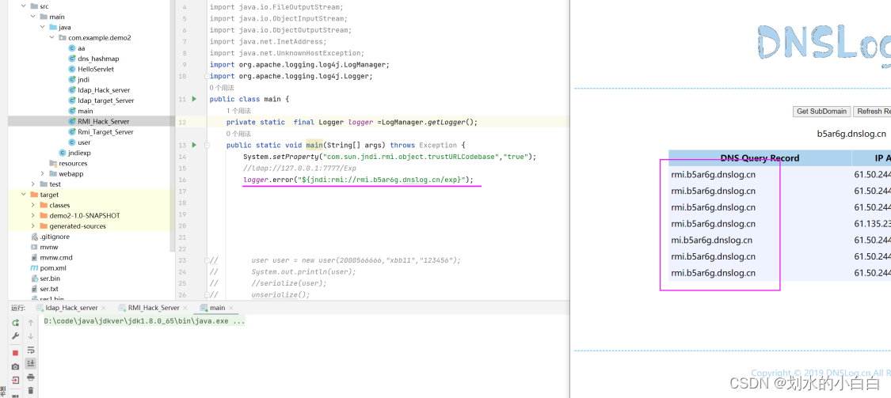Screen dimensions: 891x398
Task: Open run configuration wrench settings
Action: pyautogui.click(x=15, y=336)
